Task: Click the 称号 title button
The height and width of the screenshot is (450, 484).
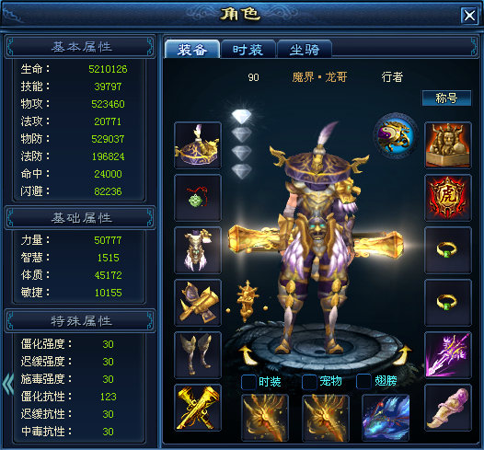Action: [446, 98]
